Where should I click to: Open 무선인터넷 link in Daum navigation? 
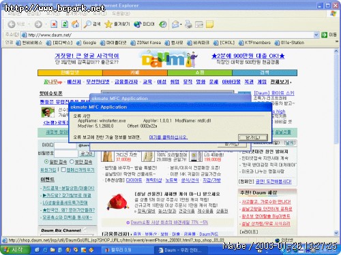point(98,82)
